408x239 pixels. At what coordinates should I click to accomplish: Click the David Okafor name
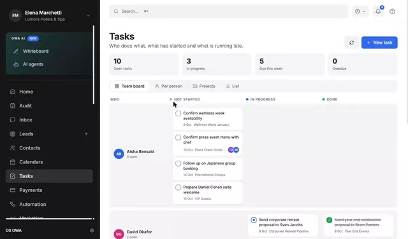[139, 232]
